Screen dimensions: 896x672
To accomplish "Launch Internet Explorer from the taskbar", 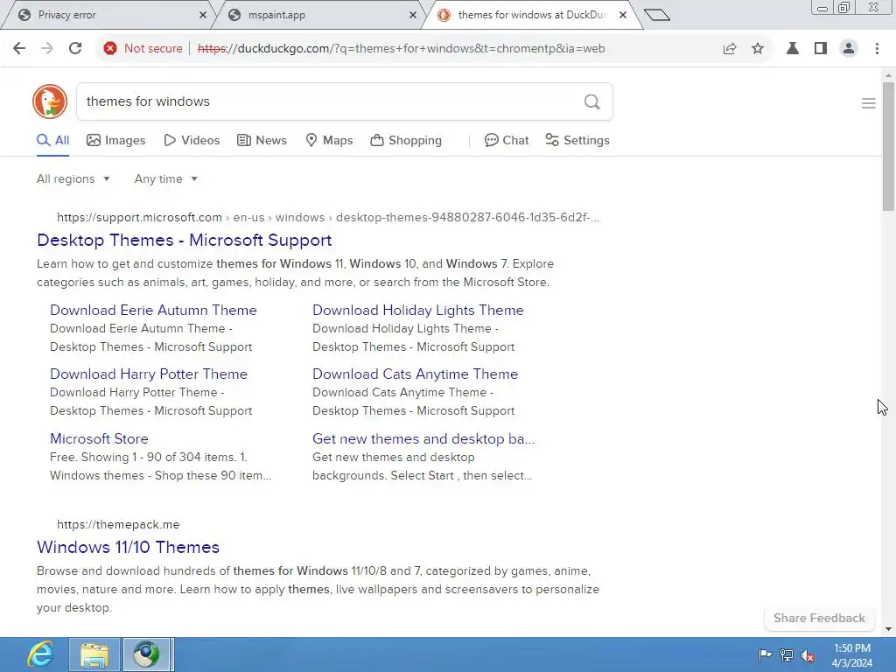I will [x=40, y=654].
